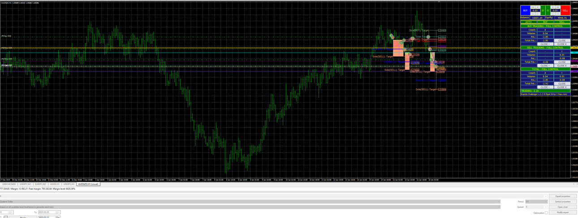
Task: Expand the expert advisor dropdown left of Expert properties
Action: 546,197
